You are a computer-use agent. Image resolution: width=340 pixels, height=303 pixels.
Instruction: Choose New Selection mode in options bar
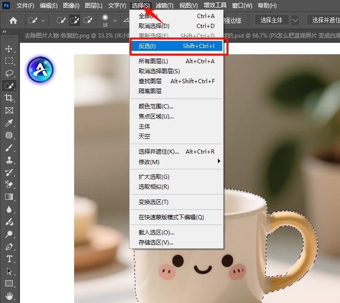coord(61,20)
